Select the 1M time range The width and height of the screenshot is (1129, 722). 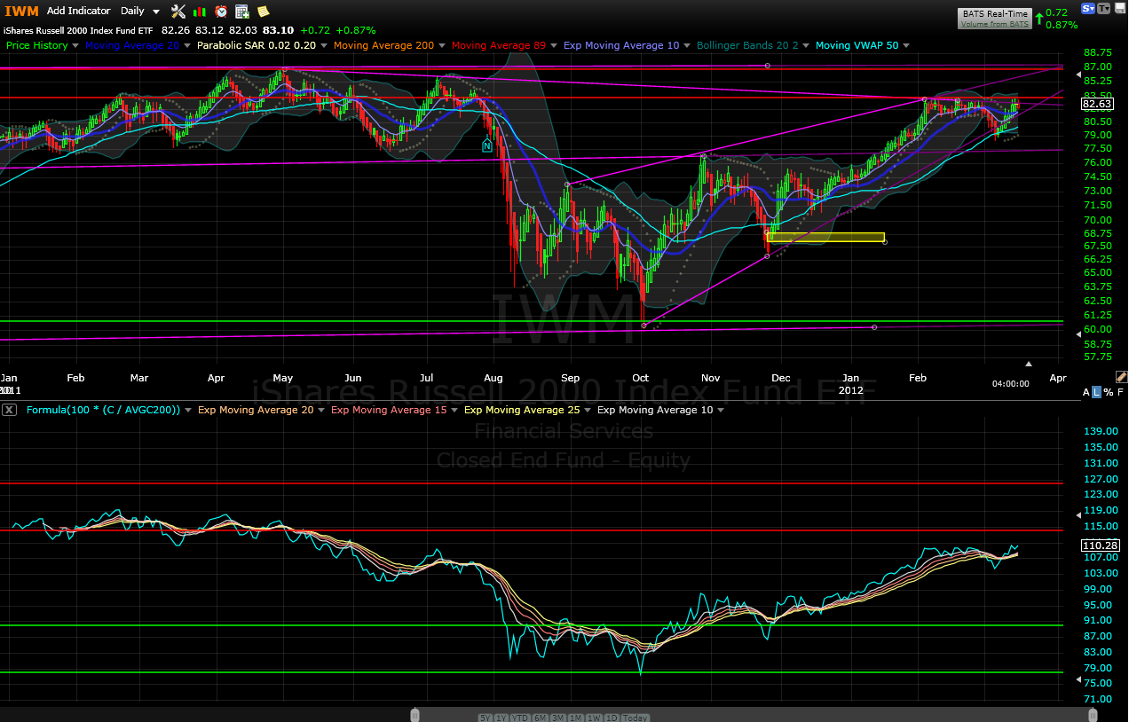[576, 718]
